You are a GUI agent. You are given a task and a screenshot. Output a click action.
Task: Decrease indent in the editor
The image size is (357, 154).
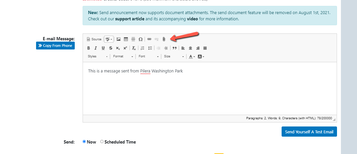pos(158,48)
